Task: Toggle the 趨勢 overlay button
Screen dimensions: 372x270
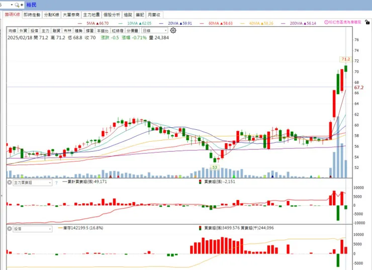Action: (78, 31)
